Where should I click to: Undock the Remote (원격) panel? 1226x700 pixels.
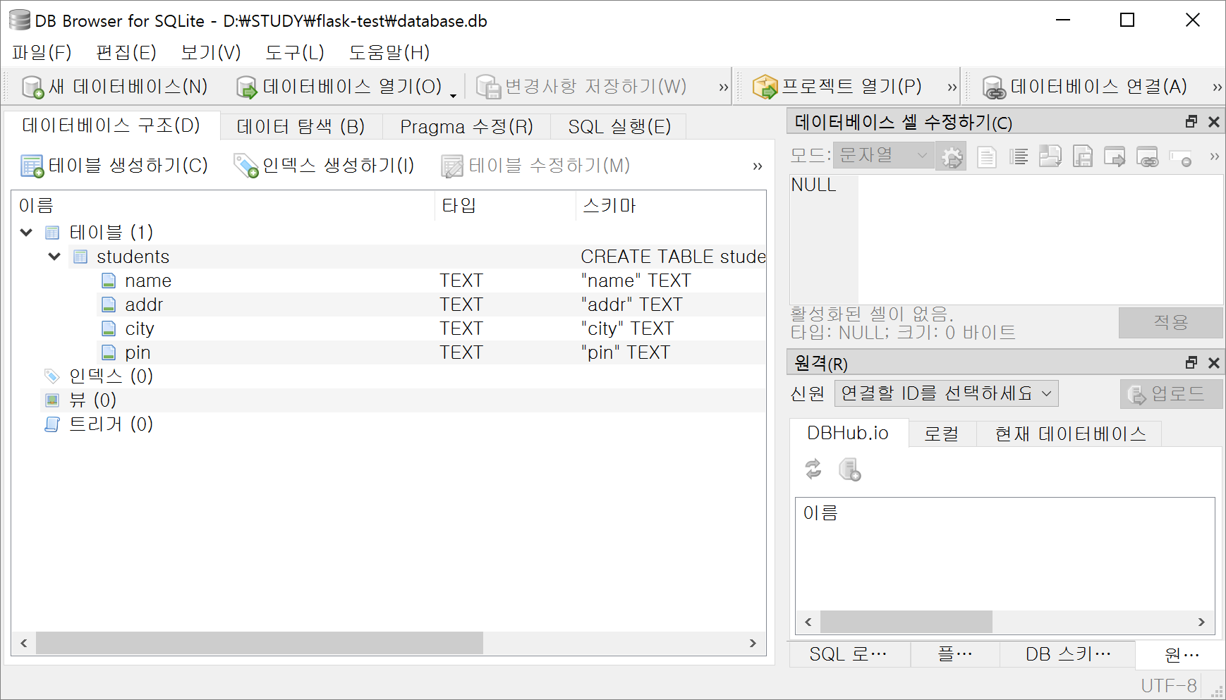pos(1191,362)
